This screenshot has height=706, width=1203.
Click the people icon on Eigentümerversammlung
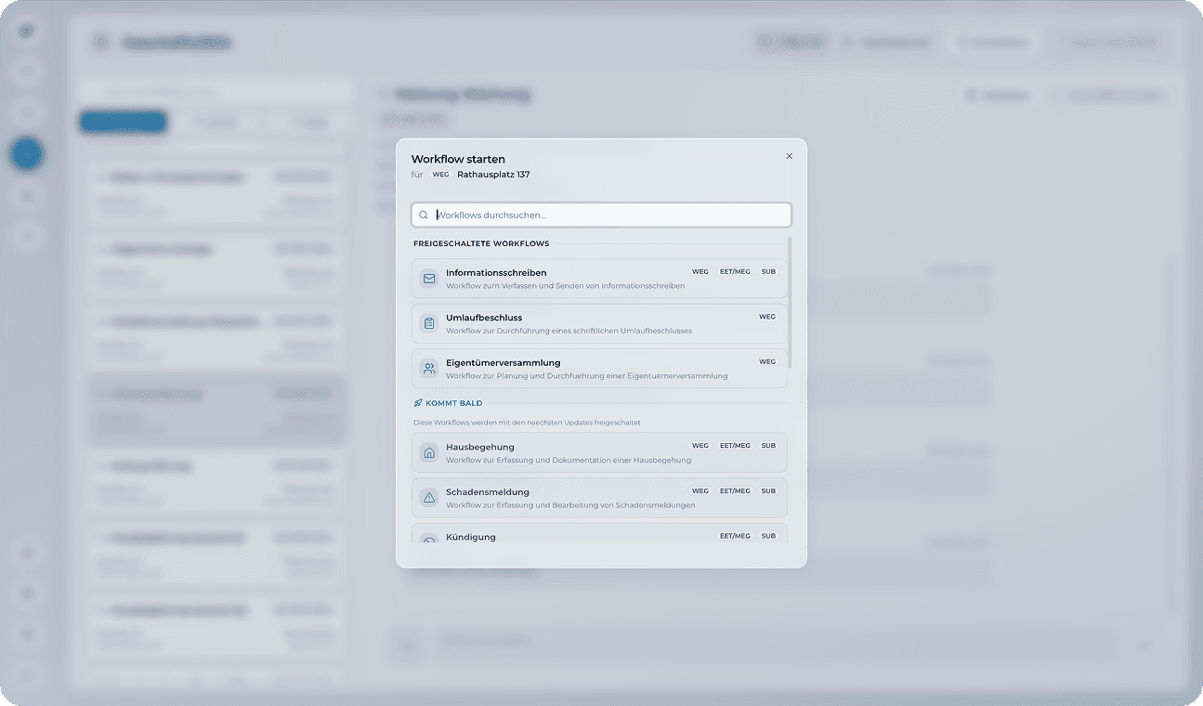click(428, 368)
